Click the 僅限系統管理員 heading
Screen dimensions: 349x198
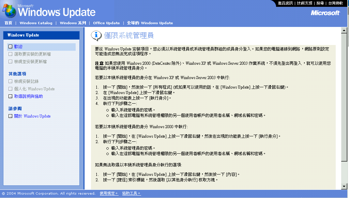129,35
